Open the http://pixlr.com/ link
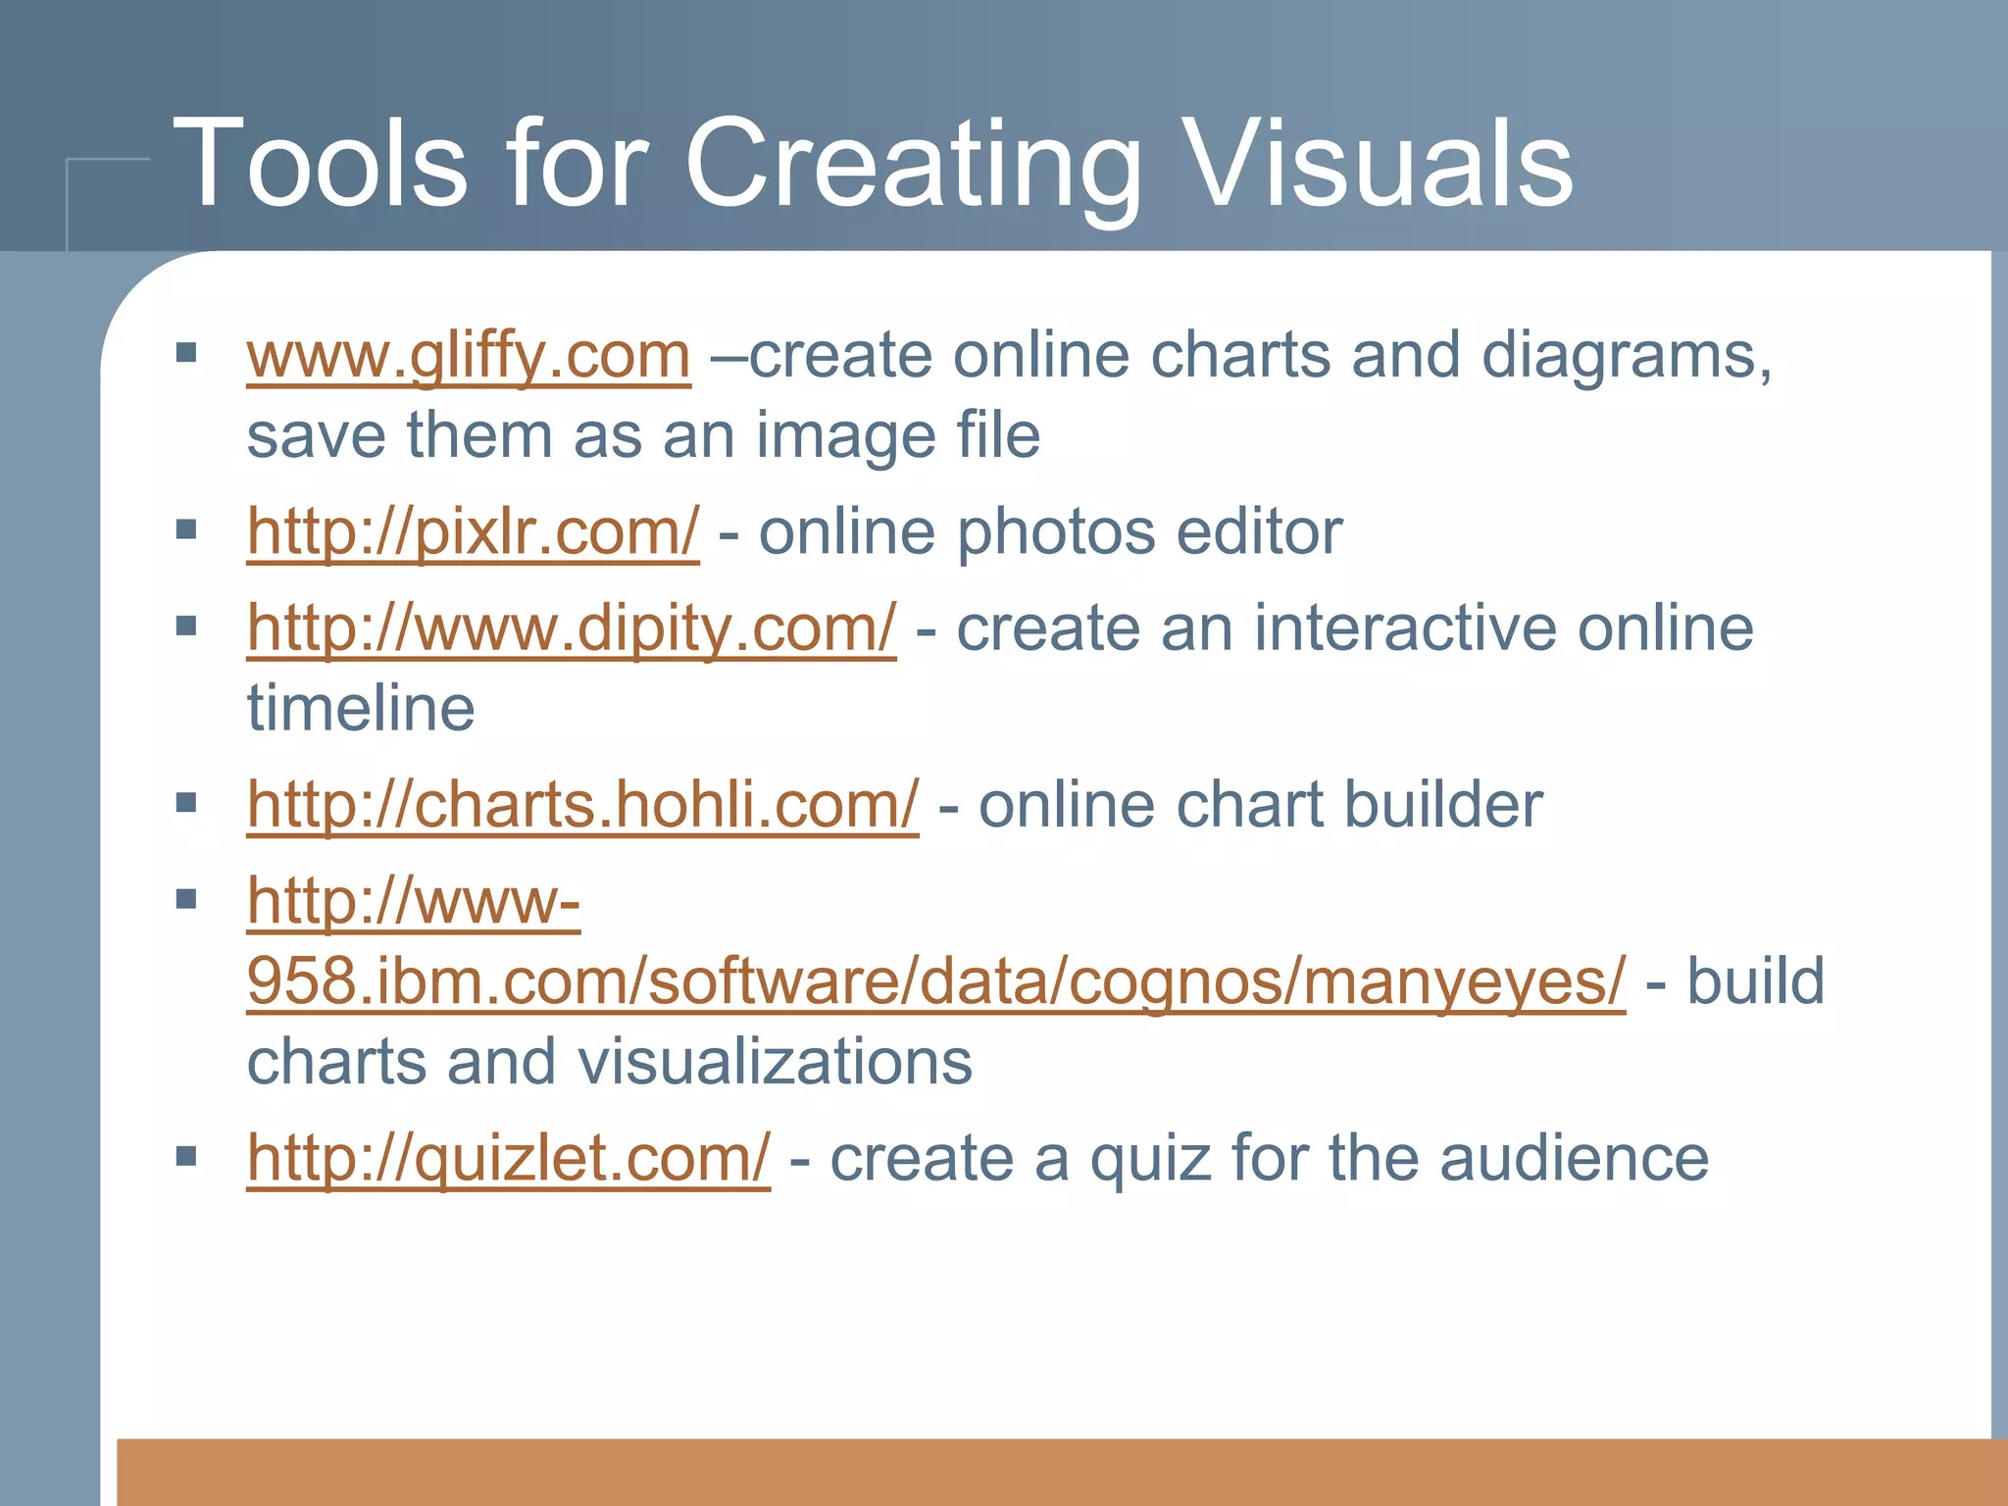This screenshot has width=2008, height=1506. [x=473, y=532]
